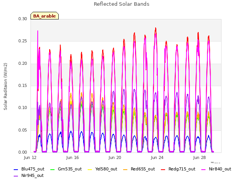244x183 pixels.
Task: Click the Jun 16 x-axis tick label
Action: pyautogui.click(x=72, y=157)
